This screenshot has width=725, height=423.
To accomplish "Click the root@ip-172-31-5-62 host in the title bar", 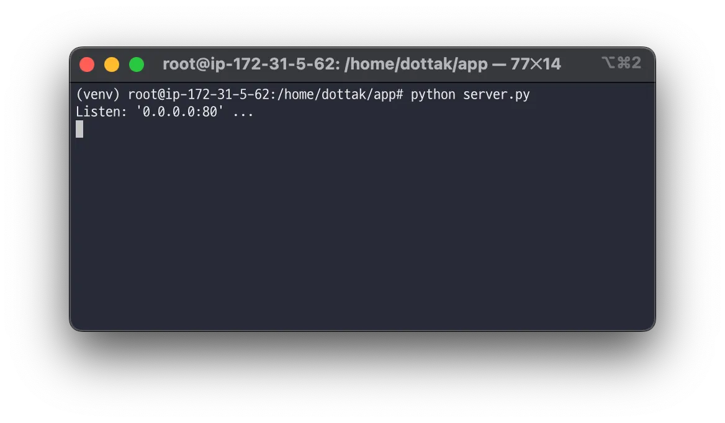I will tap(251, 64).
